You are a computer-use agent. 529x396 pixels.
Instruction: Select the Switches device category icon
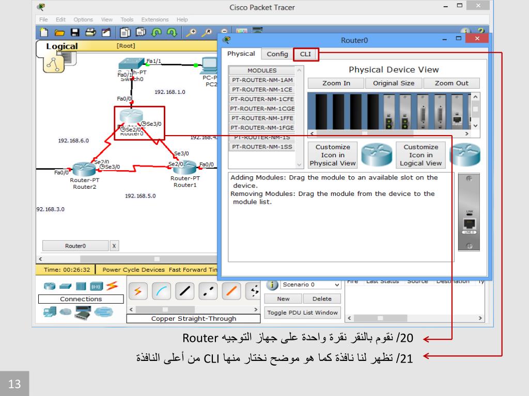click(x=65, y=286)
